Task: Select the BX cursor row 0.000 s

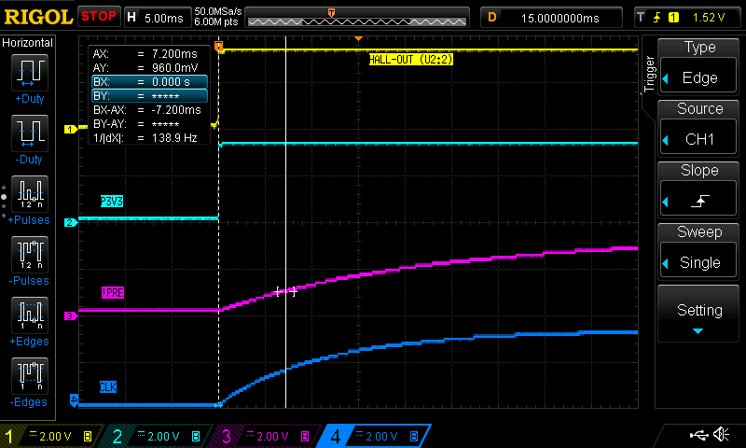Action: pos(149,82)
